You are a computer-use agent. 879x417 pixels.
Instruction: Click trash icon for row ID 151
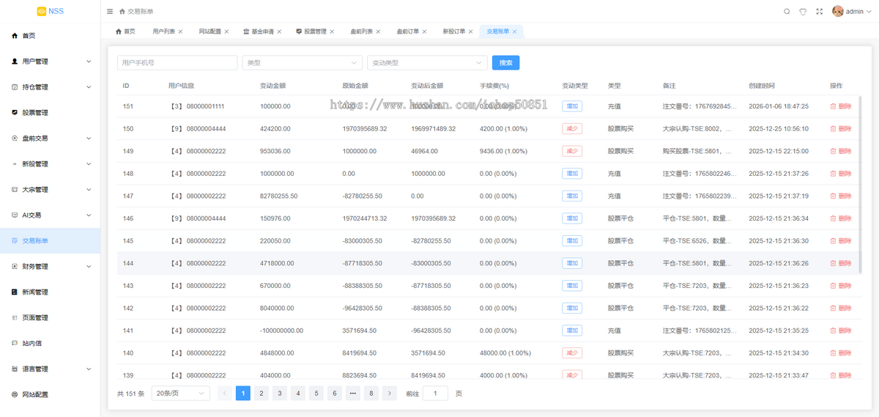(x=833, y=106)
